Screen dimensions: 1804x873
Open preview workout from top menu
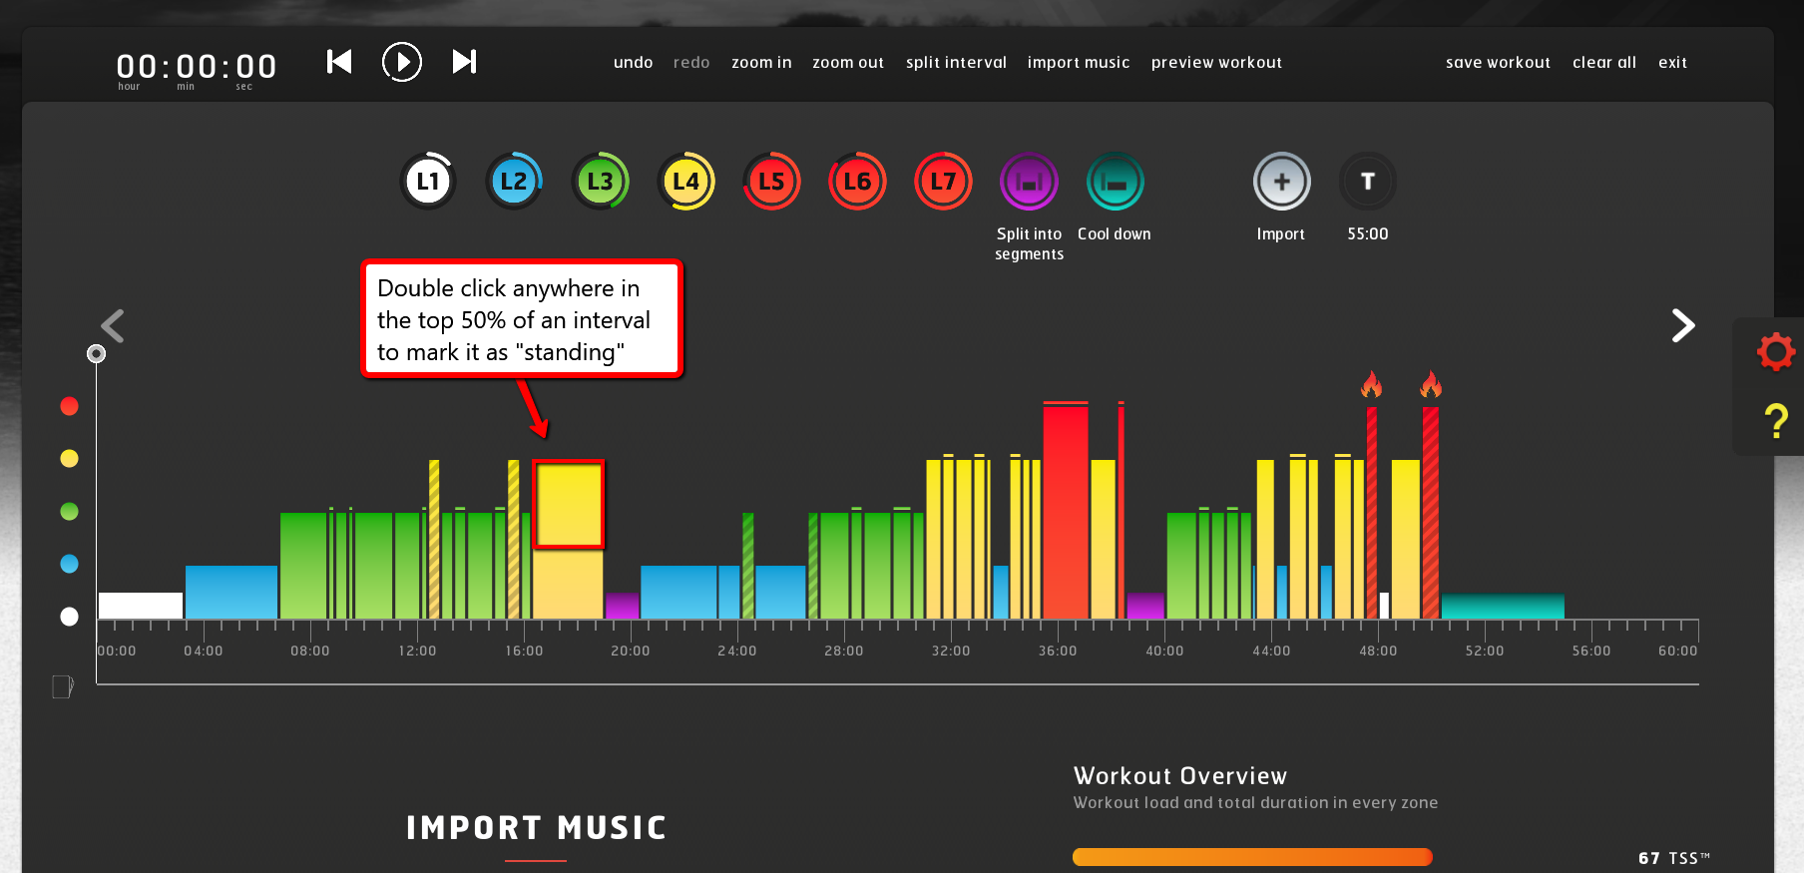click(1216, 62)
